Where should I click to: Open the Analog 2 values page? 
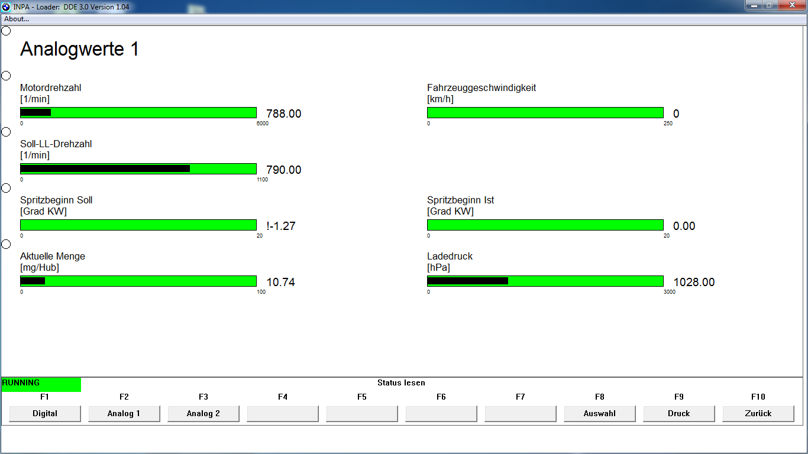[x=203, y=414]
